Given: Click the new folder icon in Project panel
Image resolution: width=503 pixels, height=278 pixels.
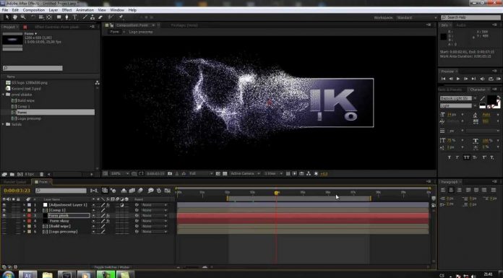Looking at the screenshot, I should point(12,174).
